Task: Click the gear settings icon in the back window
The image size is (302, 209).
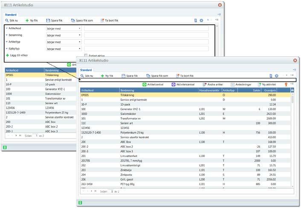Action: [201, 20]
